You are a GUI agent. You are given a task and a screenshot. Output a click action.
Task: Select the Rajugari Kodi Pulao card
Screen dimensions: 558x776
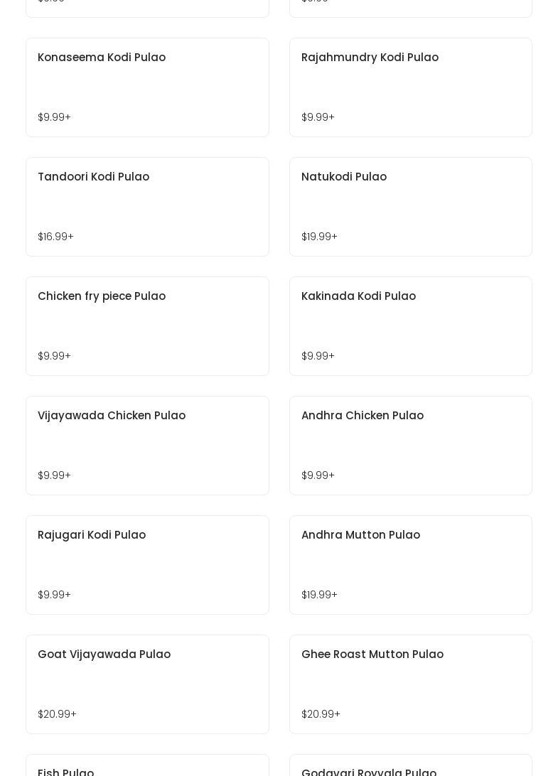tap(147, 565)
